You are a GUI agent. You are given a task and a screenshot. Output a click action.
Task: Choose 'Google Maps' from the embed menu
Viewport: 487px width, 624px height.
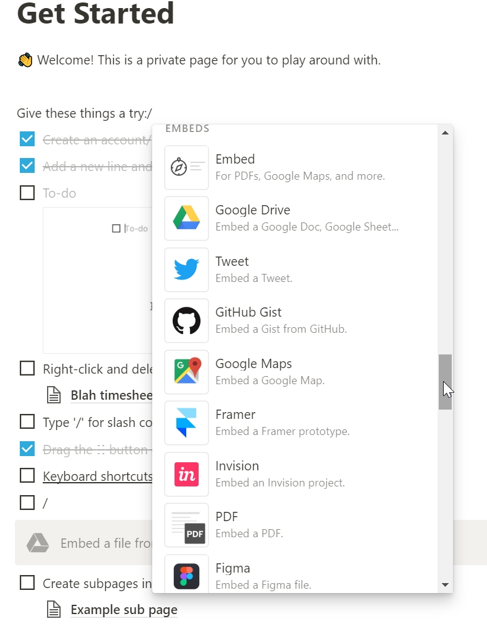point(254,364)
